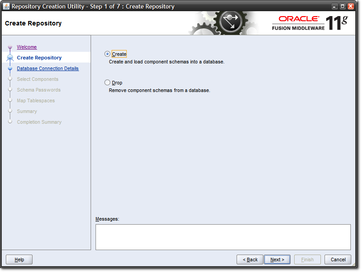Click the Completion Summary step text
The height and width of the screenshot is (272, 362).
click(x=39, y=122)
